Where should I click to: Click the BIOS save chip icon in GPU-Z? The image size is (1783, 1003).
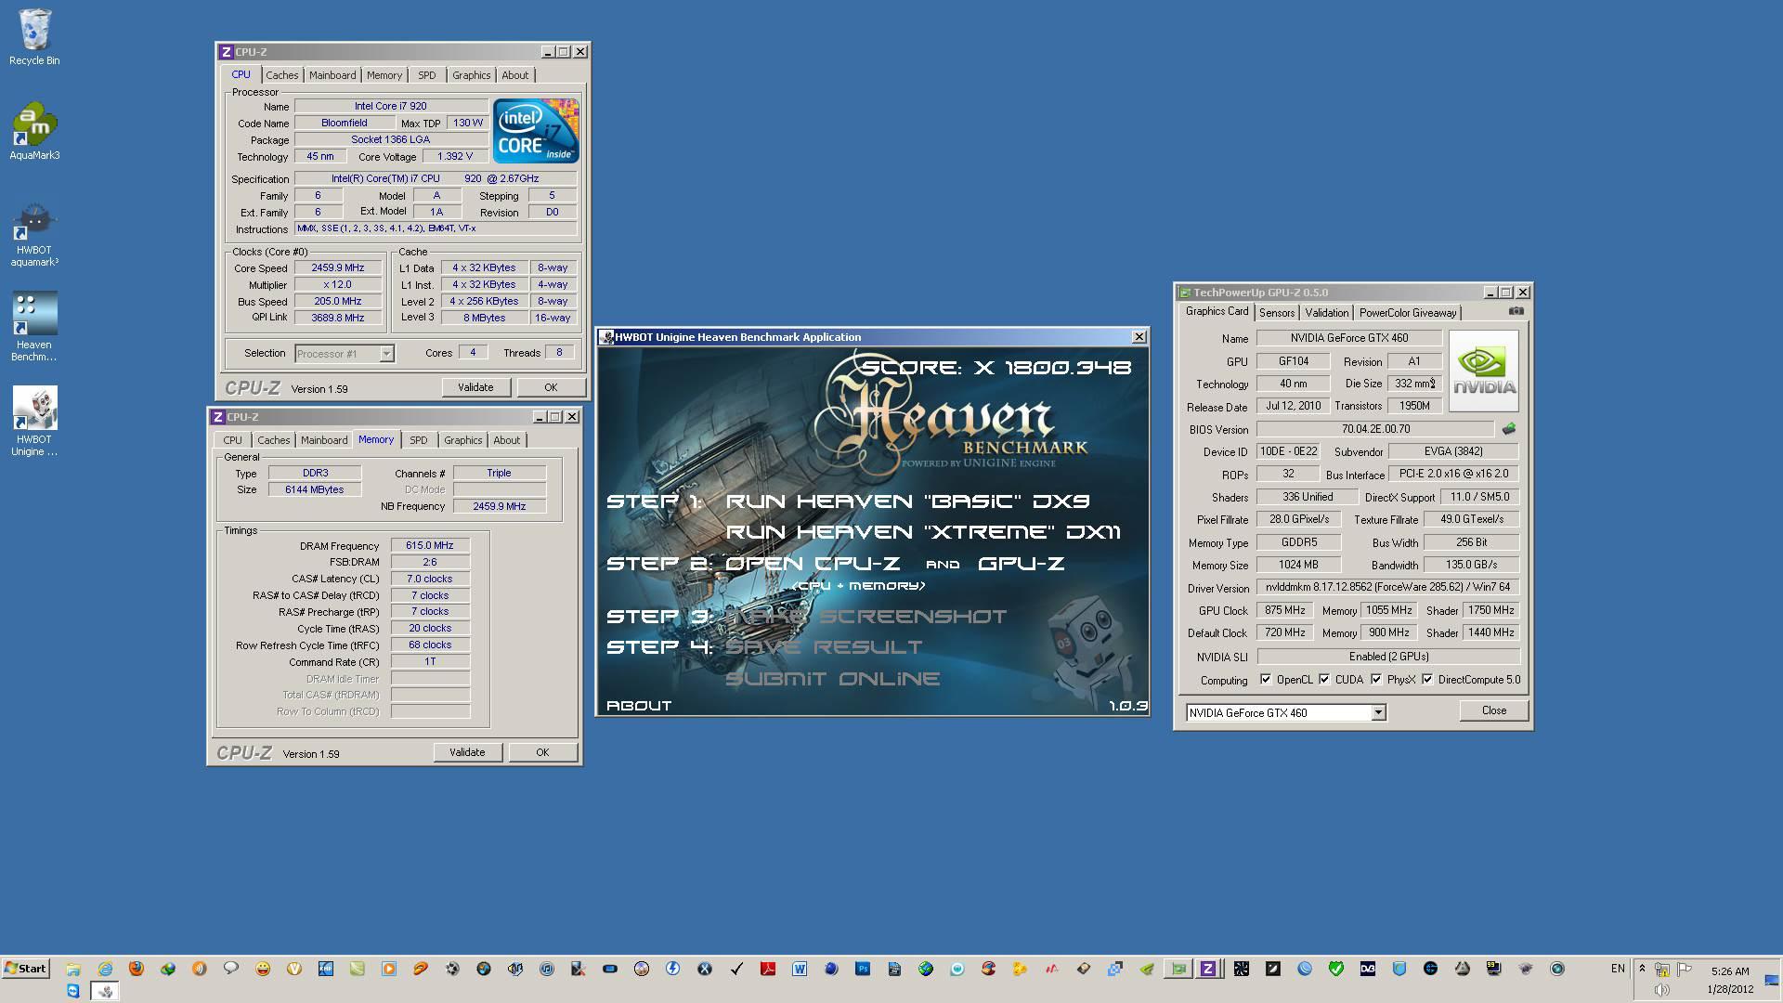(x=1508, y=429)
